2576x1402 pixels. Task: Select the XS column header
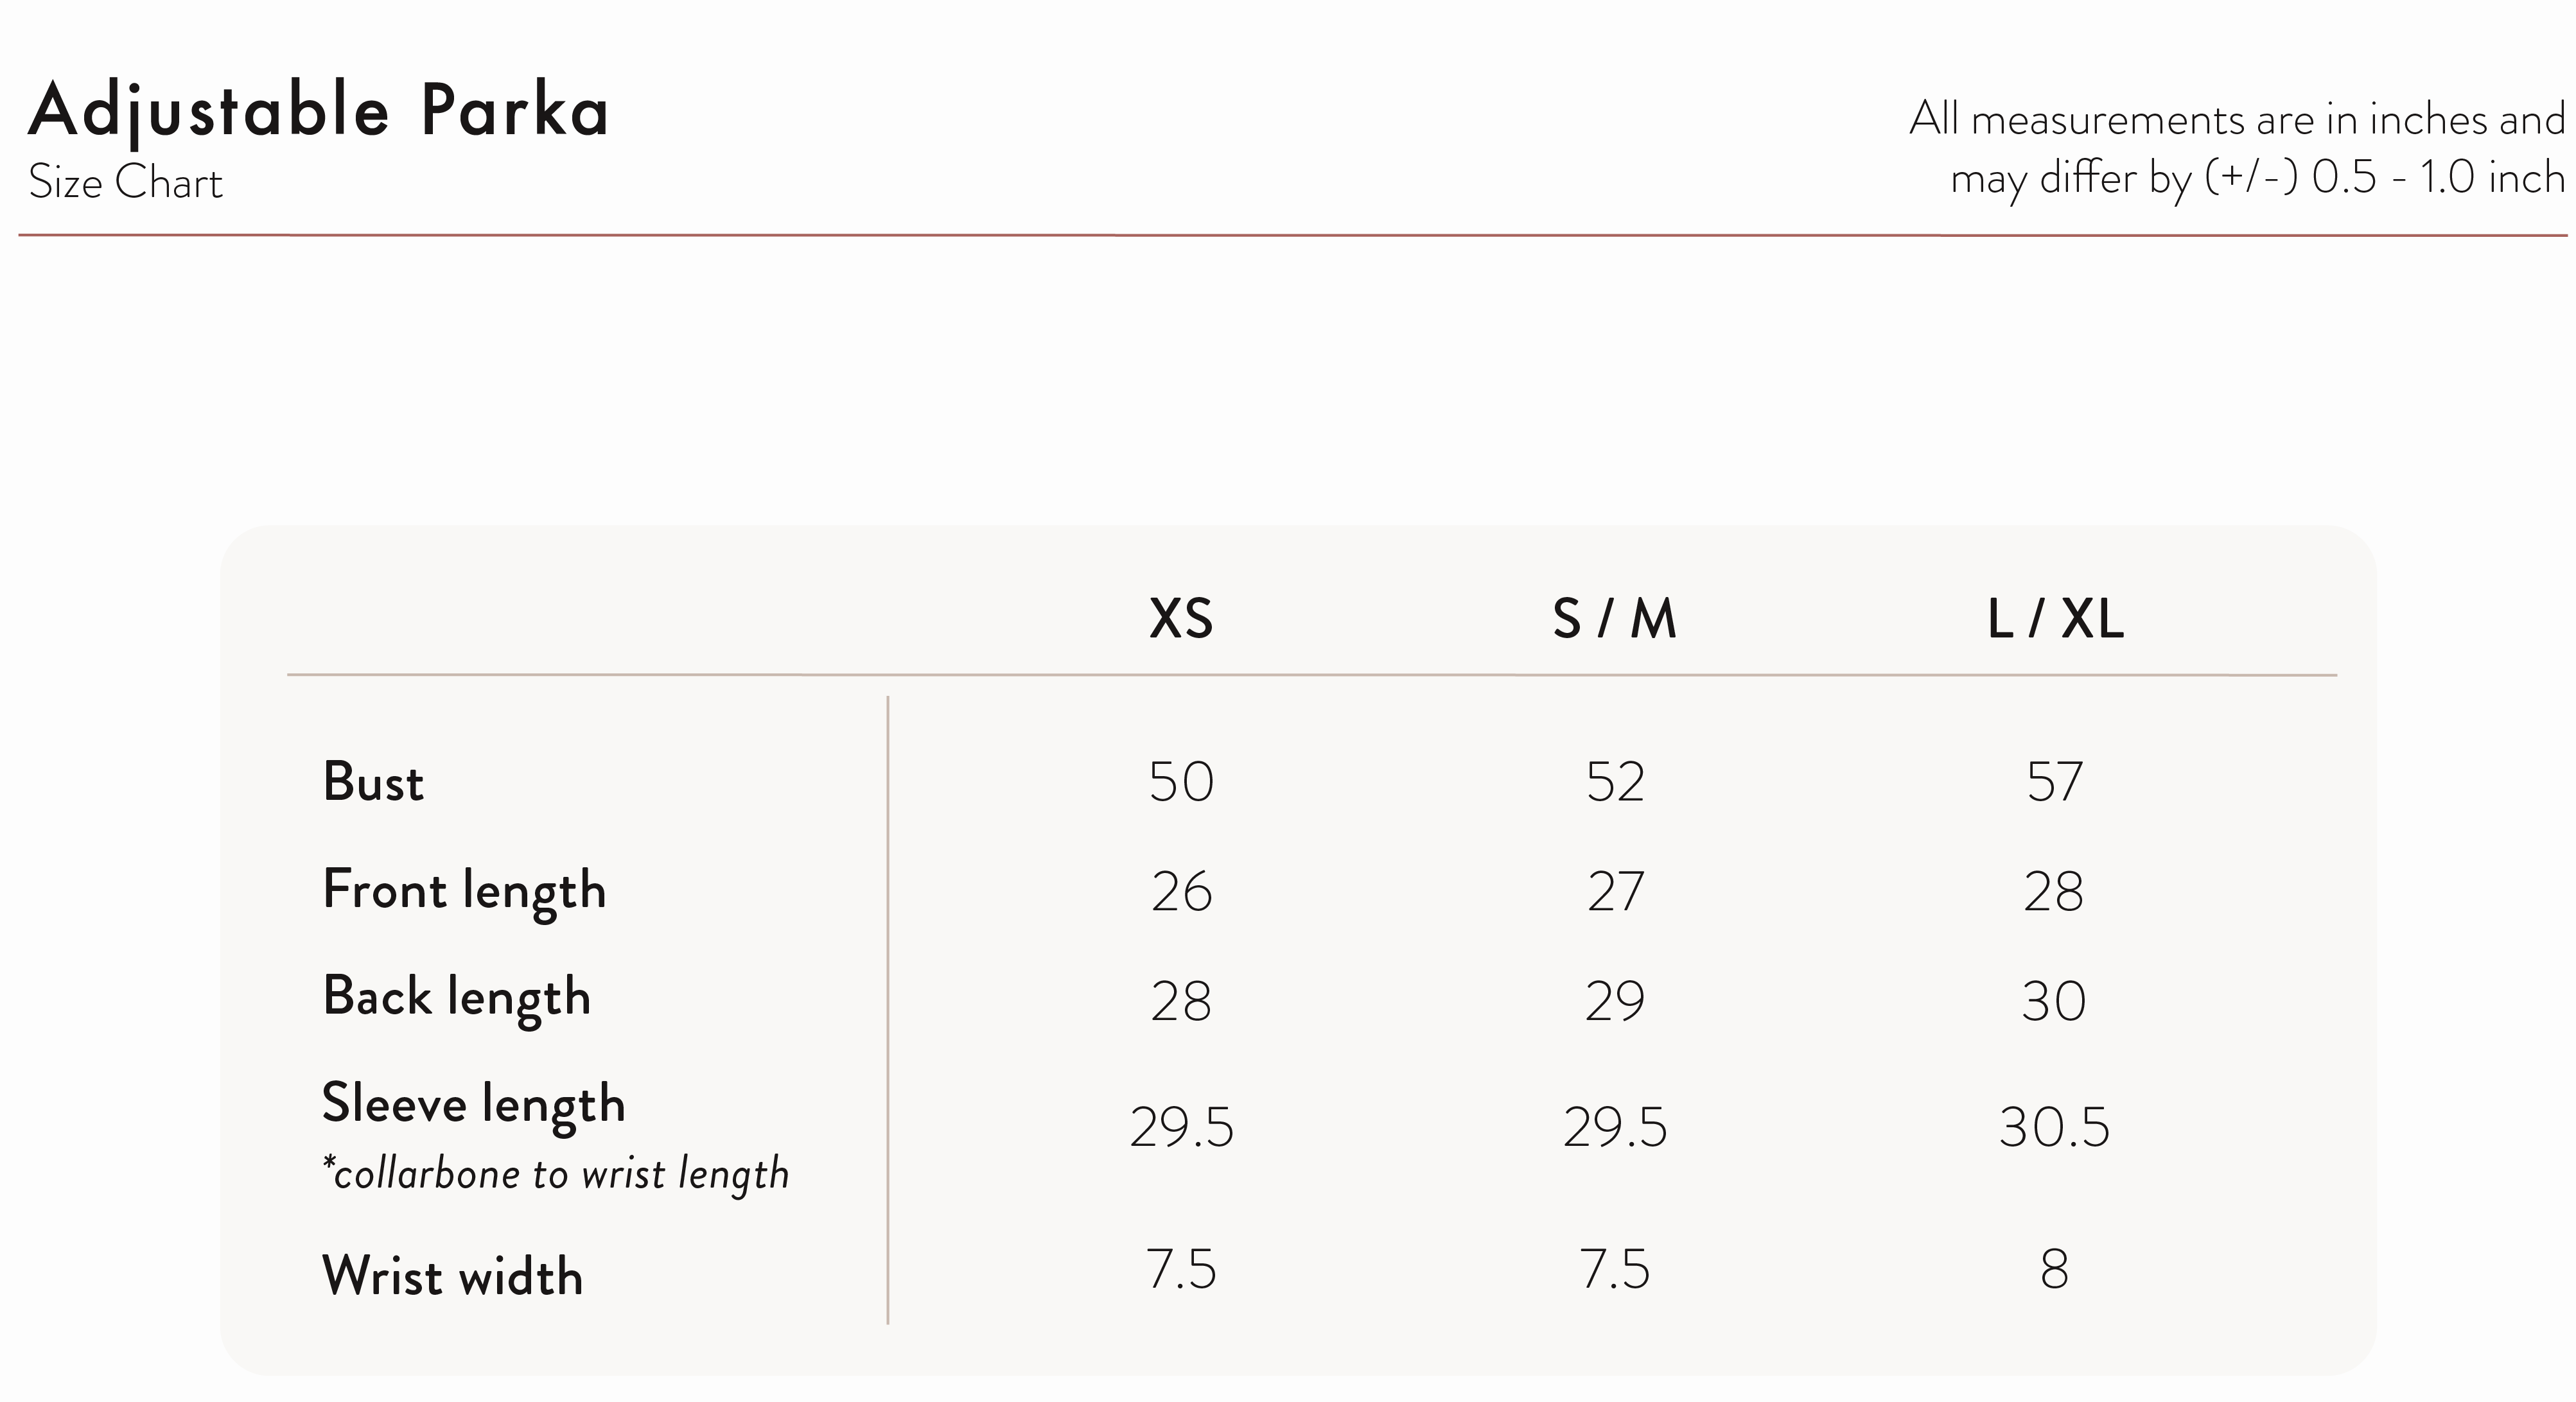(1181, 619)
